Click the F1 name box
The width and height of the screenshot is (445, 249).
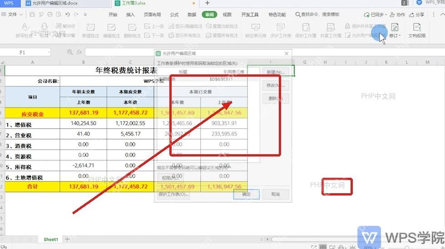[x=25, y=53]
